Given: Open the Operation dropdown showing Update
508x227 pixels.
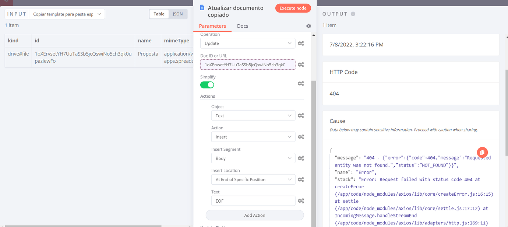Looking at the screenshot, I should coord(247,43).
